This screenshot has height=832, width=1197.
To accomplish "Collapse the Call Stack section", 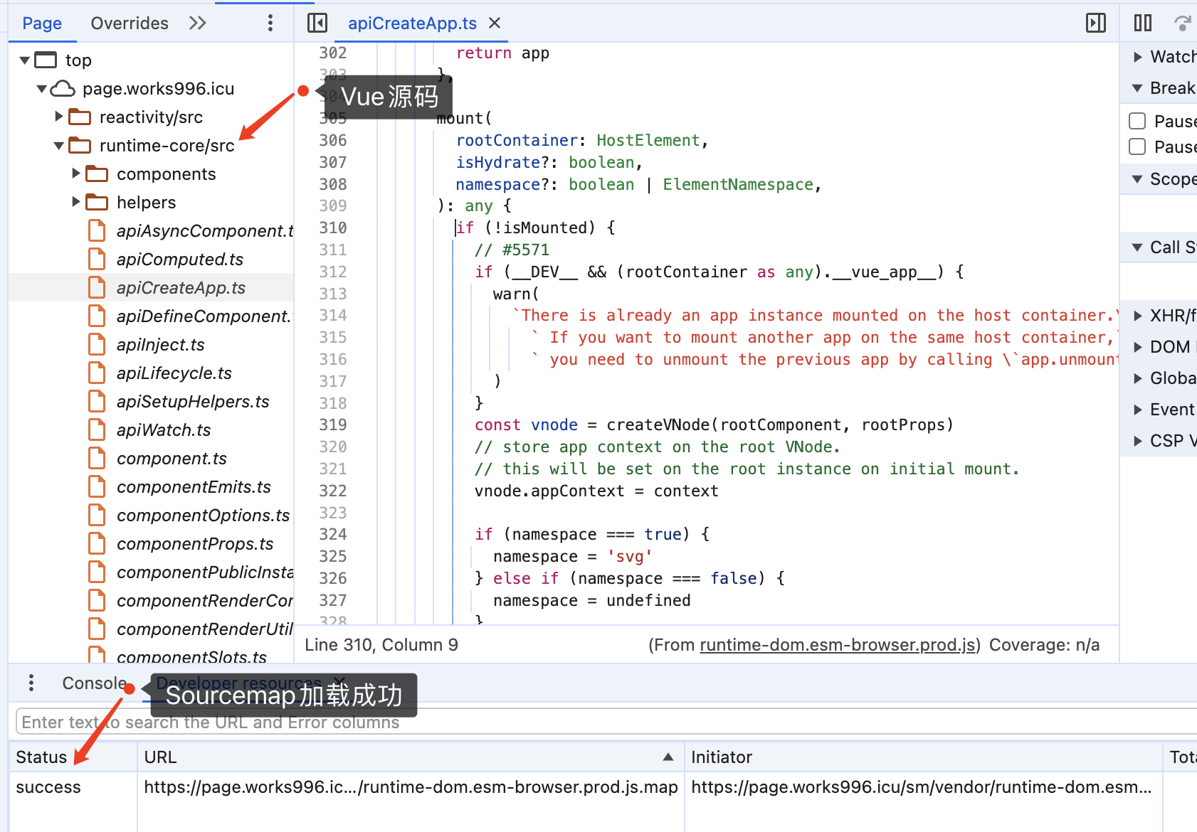I will point(1137,247).
